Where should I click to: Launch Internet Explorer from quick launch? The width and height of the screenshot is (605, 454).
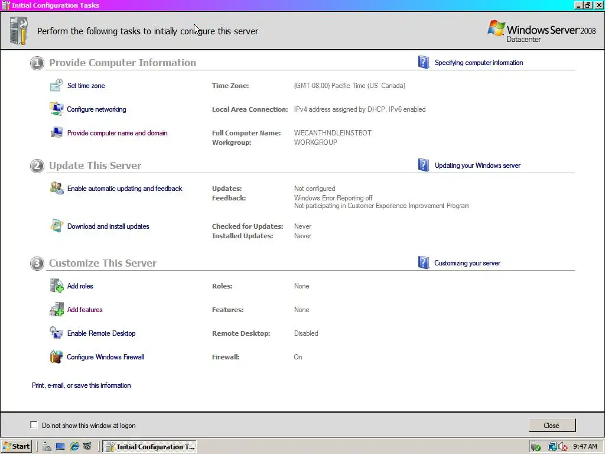(74, 447)
